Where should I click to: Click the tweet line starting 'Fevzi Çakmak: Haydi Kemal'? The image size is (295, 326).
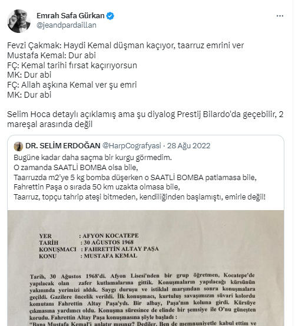point(125,45)
